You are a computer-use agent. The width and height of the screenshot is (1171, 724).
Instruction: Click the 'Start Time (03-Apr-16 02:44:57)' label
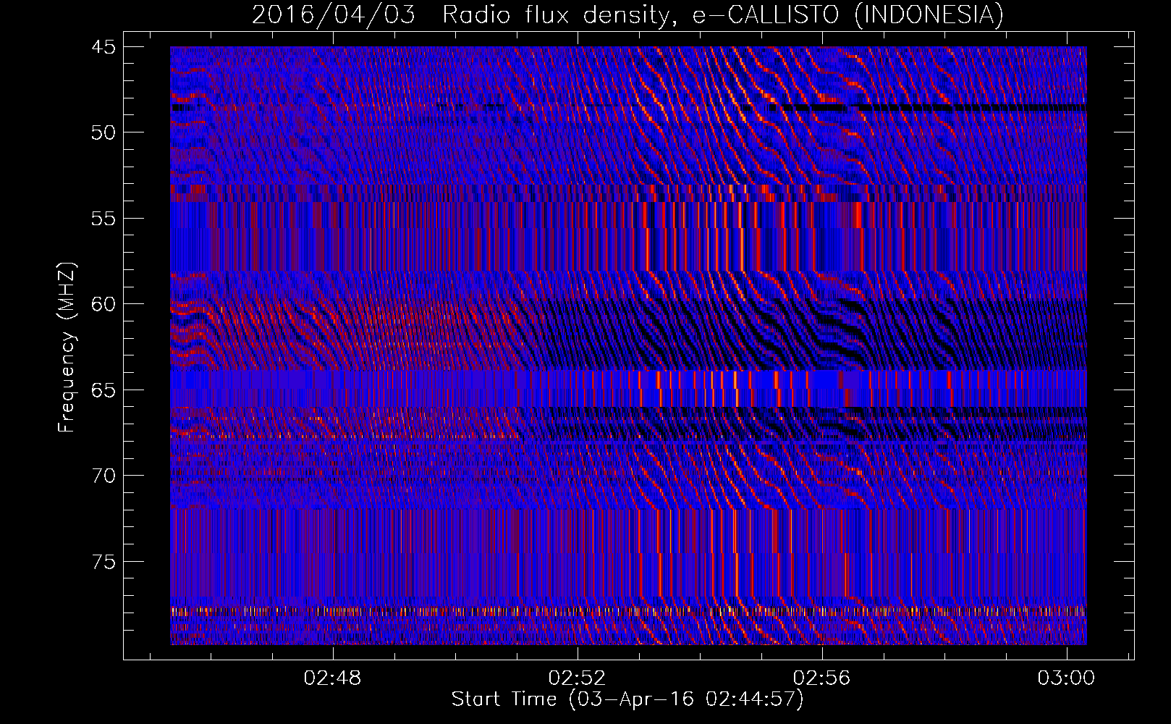[x=627, y=699]
